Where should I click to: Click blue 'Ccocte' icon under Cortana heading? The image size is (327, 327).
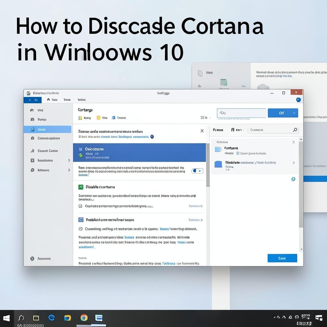click(x=113, y=118)
